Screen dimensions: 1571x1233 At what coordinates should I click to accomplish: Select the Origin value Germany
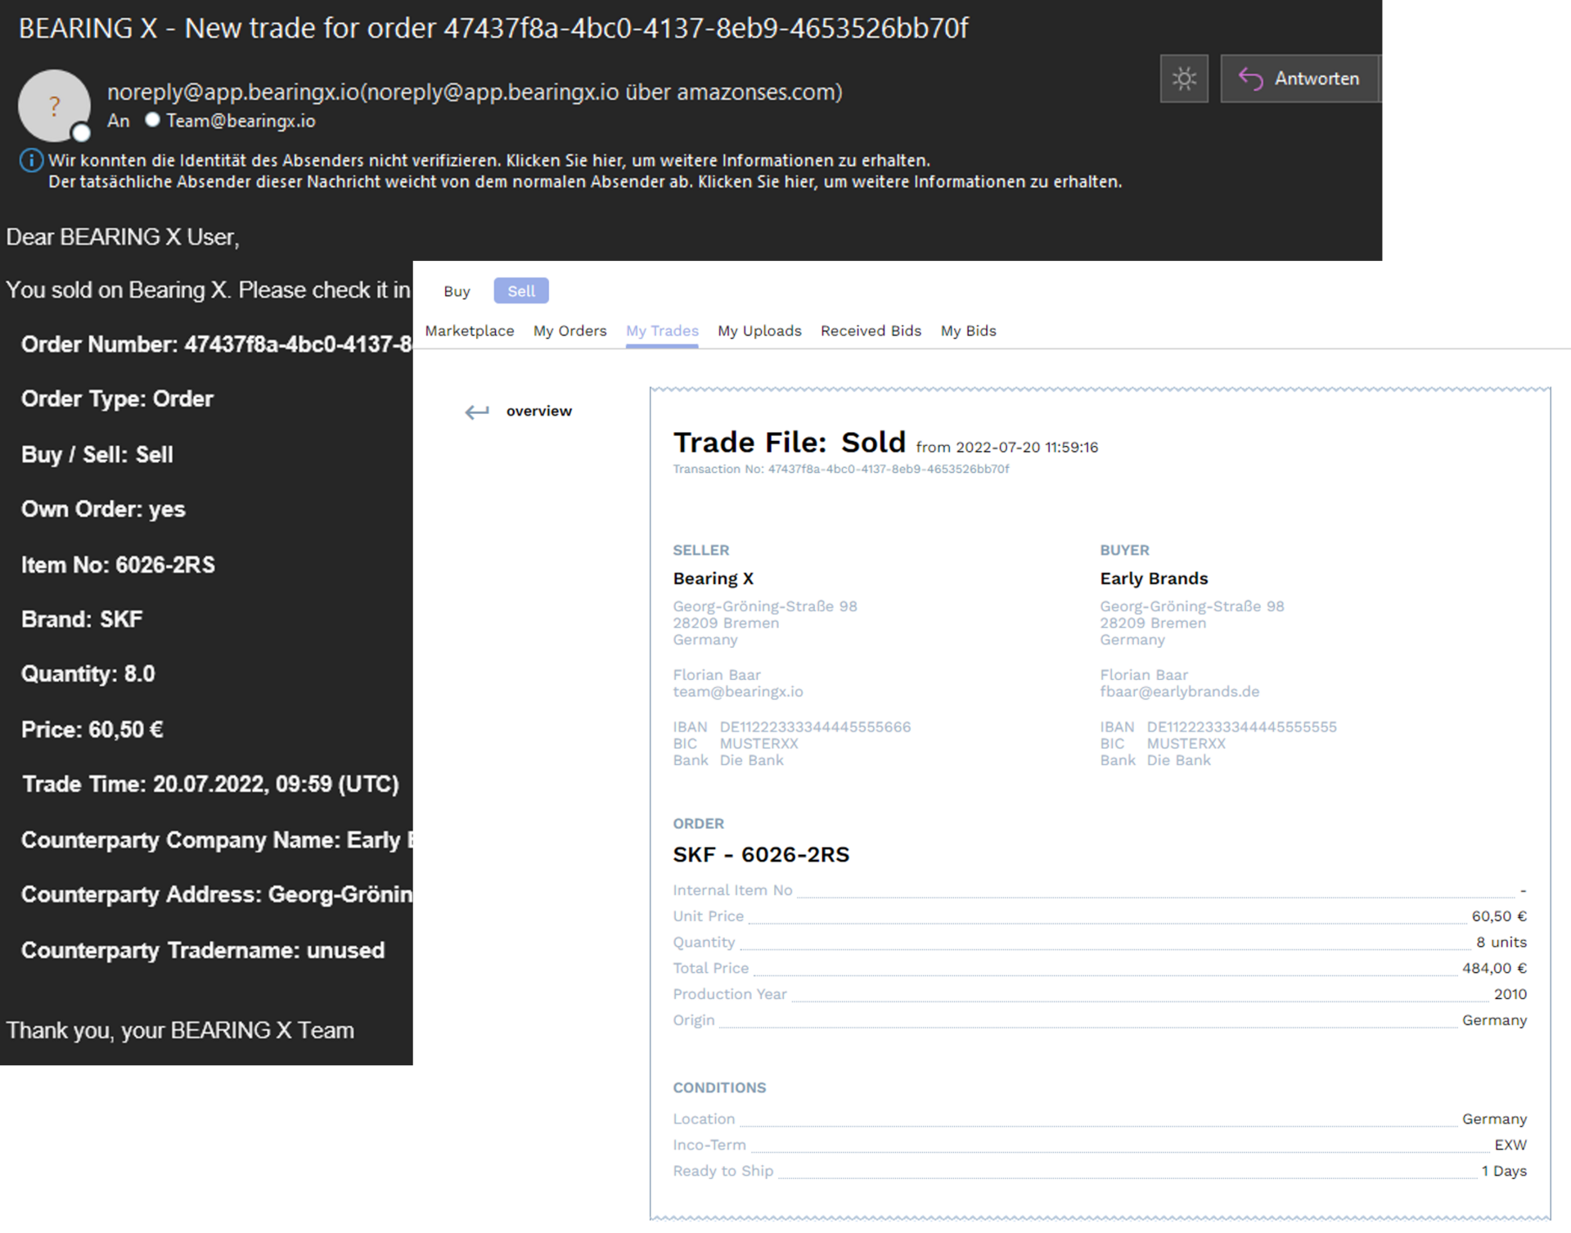(1494, 1021)
